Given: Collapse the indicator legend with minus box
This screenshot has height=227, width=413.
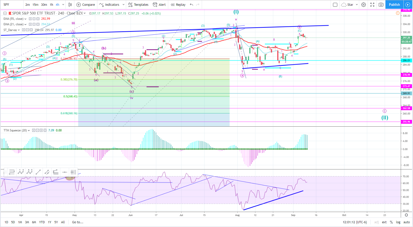Looking at the screenshot, I should pos(5,13).
